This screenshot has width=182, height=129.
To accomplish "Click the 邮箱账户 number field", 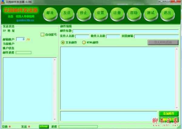I will (21, 39).
